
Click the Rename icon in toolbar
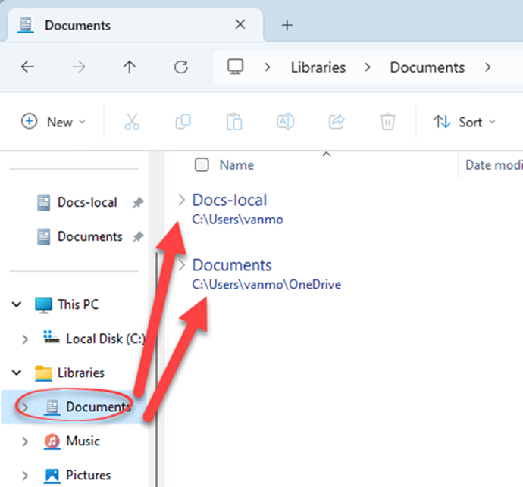pyautogui.click(x=285, y=122)
